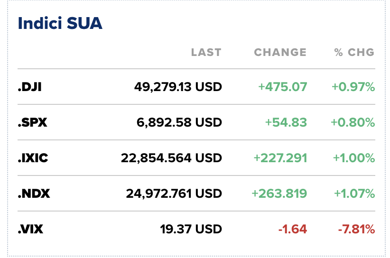390x258 pixels.
Task: Click the CHANGE column header
Action: click(280, 52)
